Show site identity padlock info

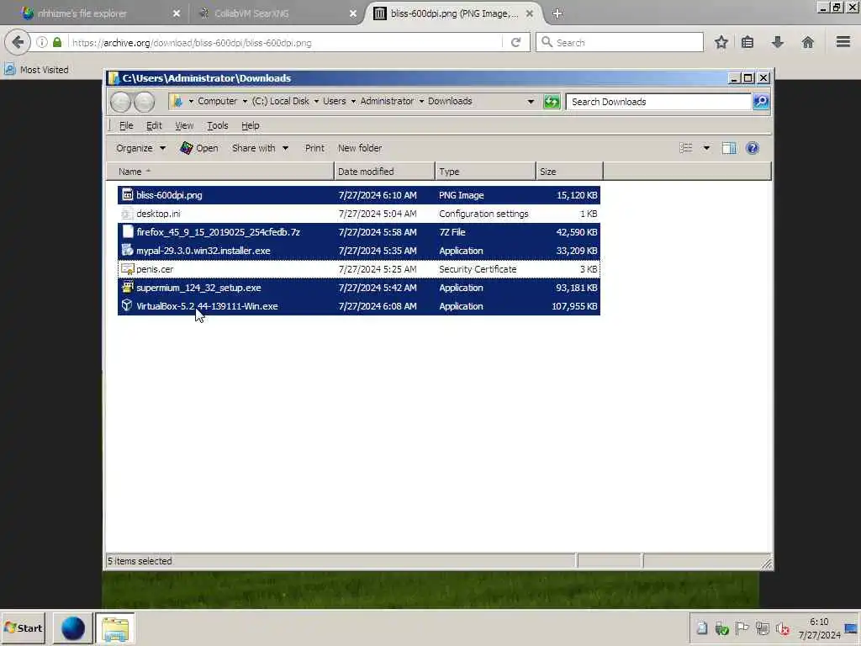pyautogui.click(x=57, y=42)
